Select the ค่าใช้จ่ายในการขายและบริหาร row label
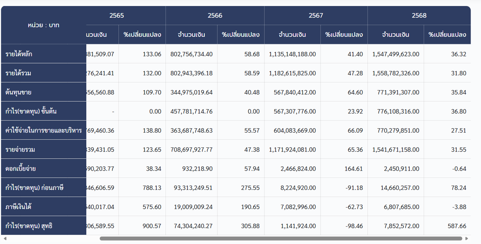This screenshot has height=244, width=481. [x=44, y=130]
